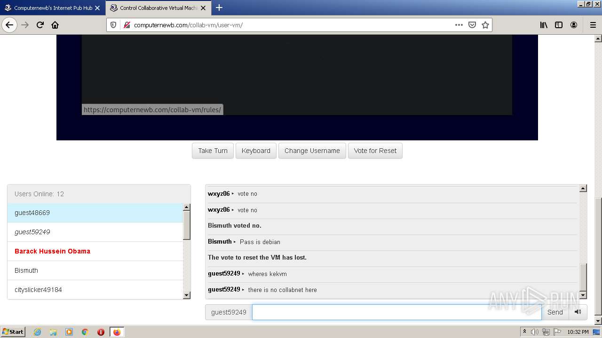Screen dimensions: 602x338
Task: Click 'there is no collabnet here' message
Action: point(282,290)
